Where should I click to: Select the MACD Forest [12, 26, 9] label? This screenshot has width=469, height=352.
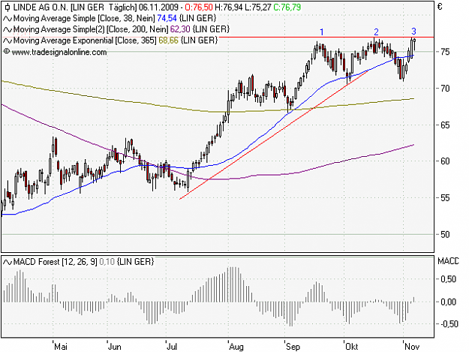(55, 262)
